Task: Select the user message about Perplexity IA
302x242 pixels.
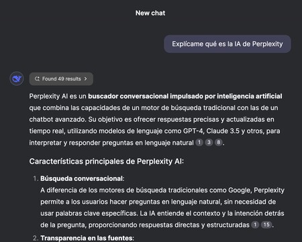Action: click(228, 44)
